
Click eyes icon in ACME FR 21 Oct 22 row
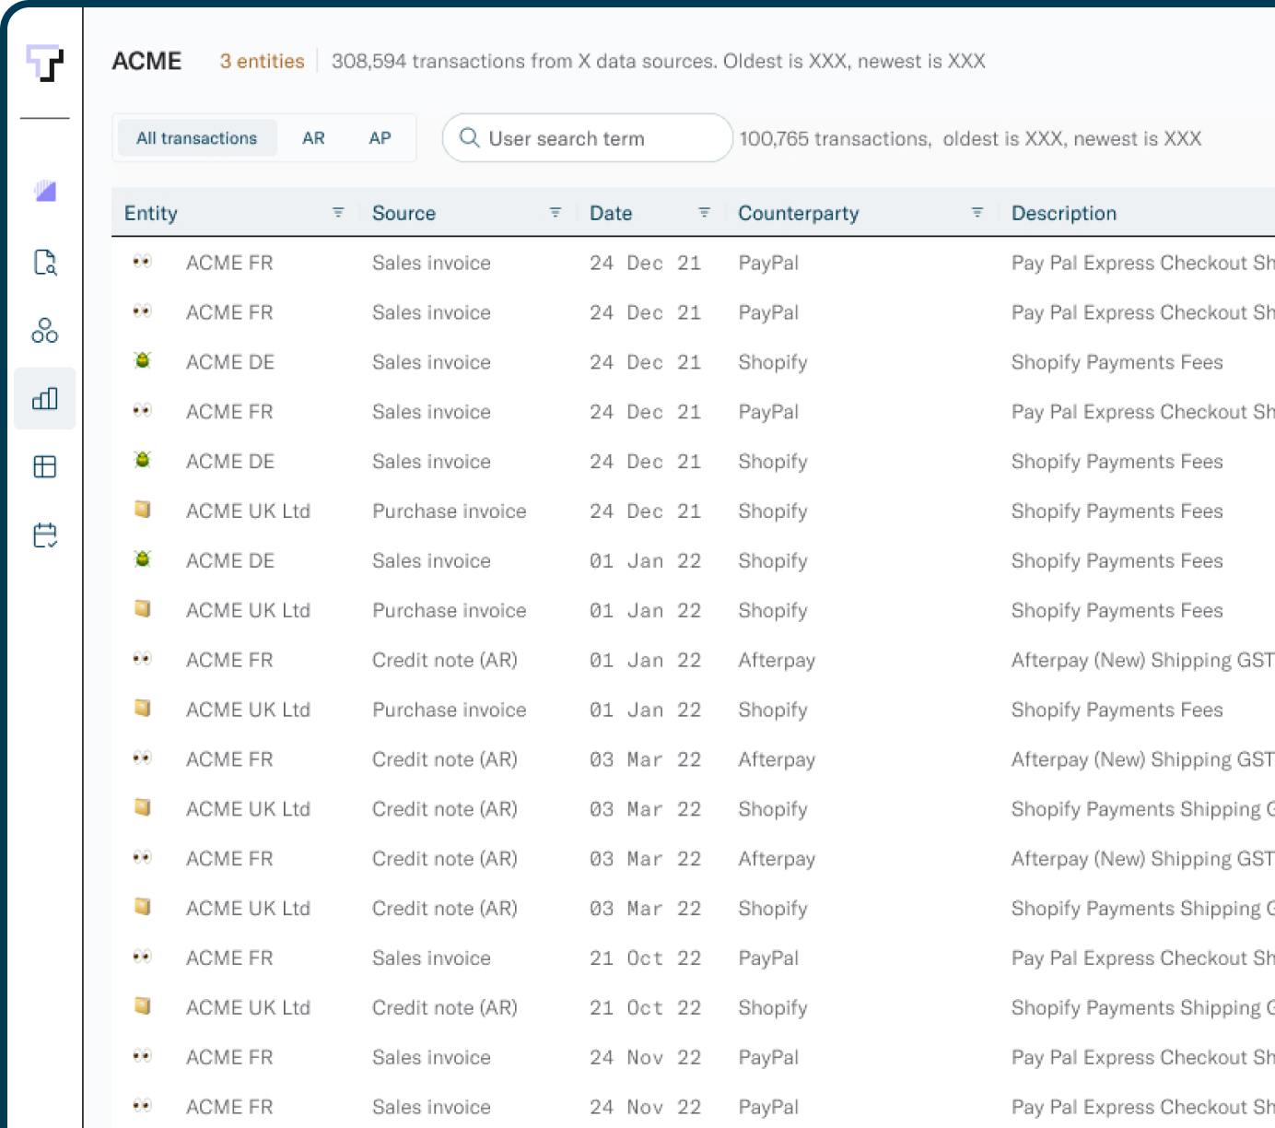(142, 957)
